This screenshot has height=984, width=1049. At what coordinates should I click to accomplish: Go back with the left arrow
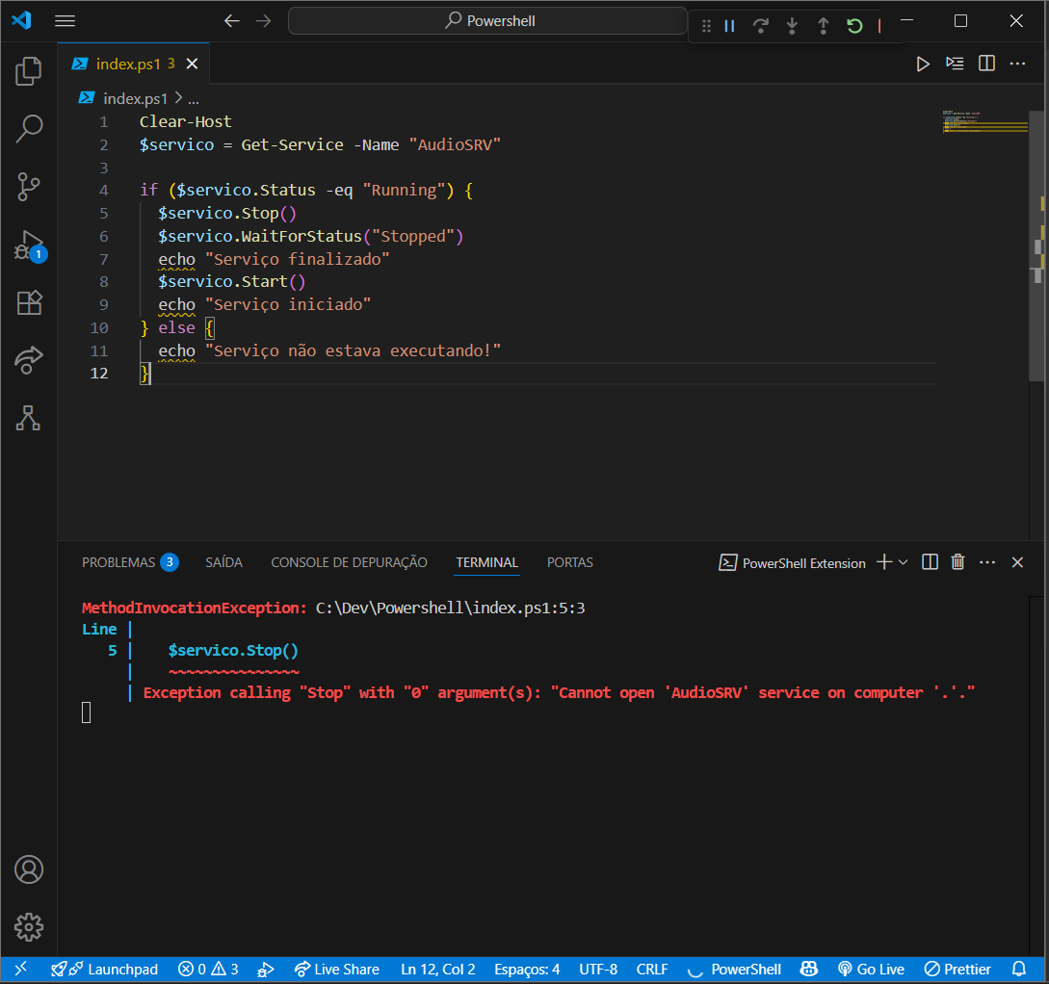pos(231,21)
